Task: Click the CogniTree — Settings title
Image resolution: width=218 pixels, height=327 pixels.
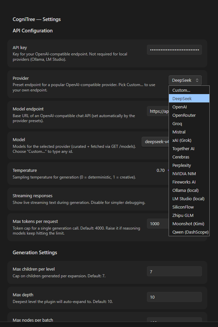Action: click(37, 19)
